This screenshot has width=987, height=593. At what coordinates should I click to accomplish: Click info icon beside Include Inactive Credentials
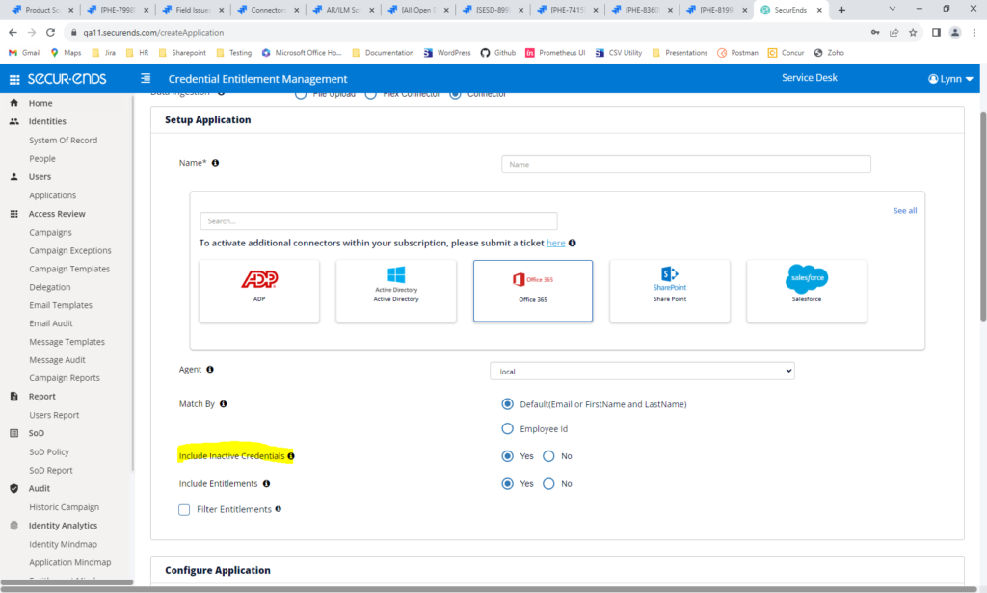(291, 456)
